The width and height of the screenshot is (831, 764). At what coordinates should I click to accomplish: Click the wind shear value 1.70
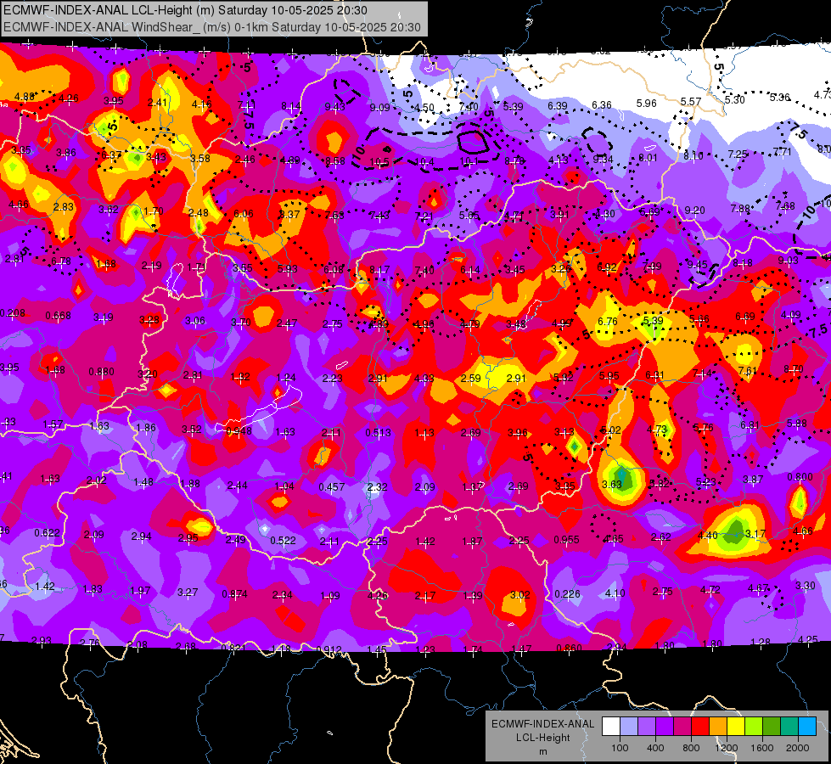tap(153, 211)
